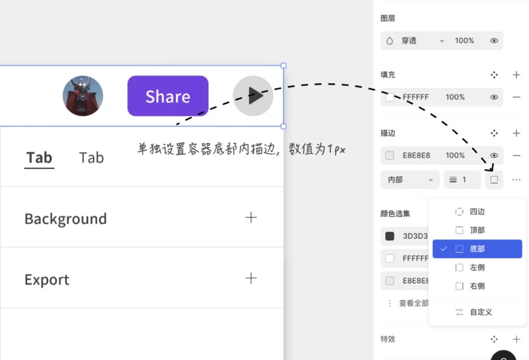Click the 3D3D3D color swatch
Screen dimensions: 529x360
tap(390, 236)
